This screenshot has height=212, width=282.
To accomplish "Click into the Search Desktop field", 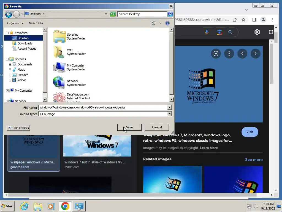I will (x=142, y=14).
